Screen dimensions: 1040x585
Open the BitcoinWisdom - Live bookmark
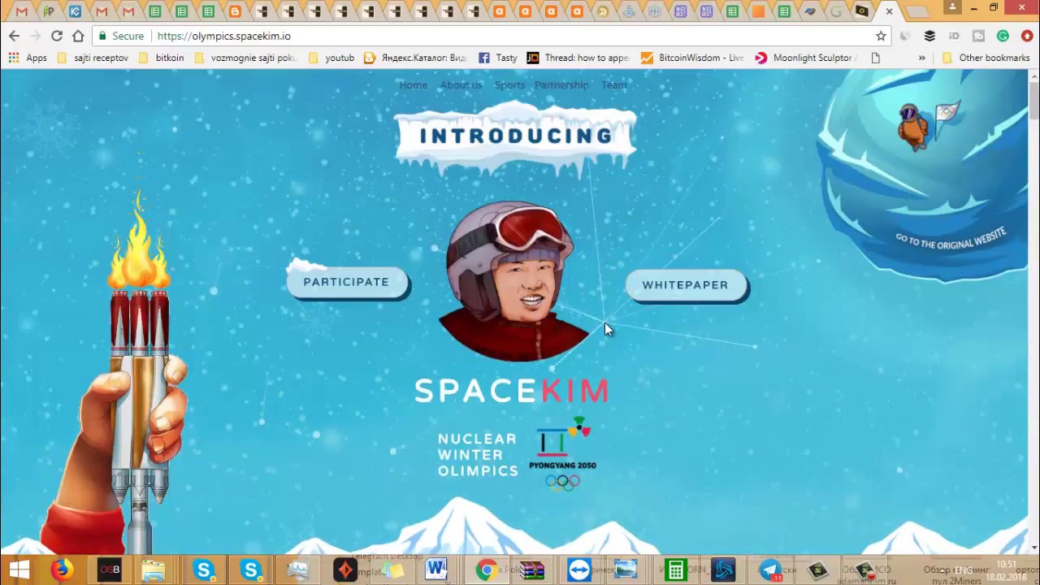[x=692, y=58]
